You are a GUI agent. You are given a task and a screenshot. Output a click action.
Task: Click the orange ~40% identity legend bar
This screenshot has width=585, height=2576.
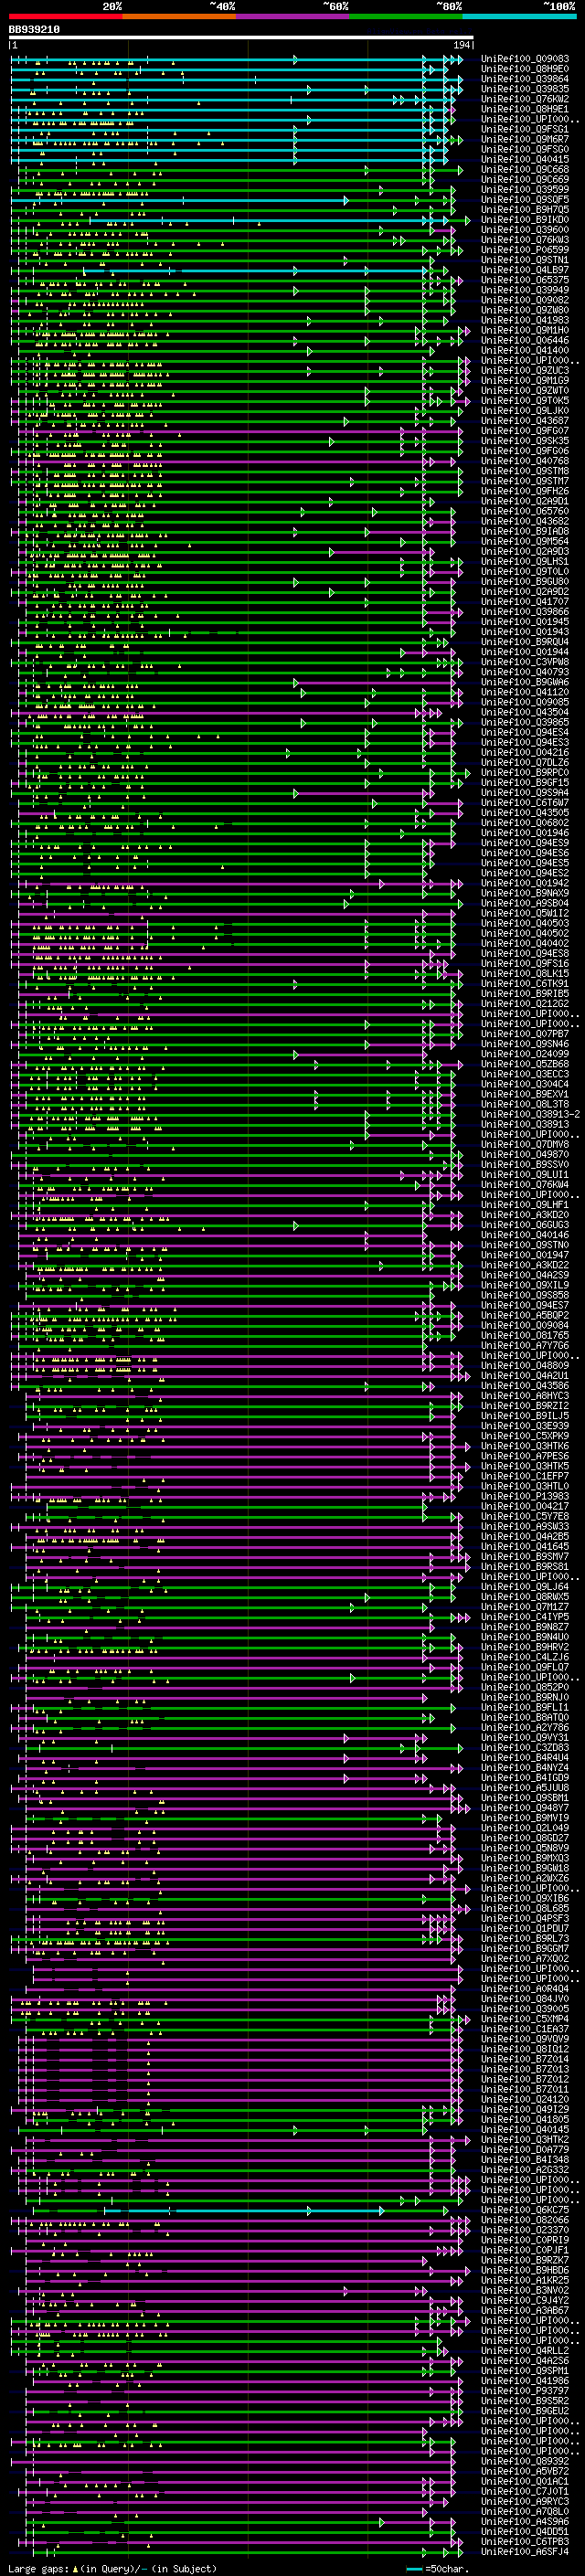click(179, 16)
